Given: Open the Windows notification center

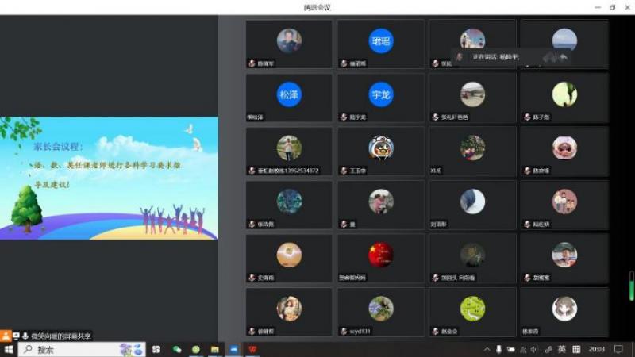Looking at the screenshot, I should [x=618, y=349].
